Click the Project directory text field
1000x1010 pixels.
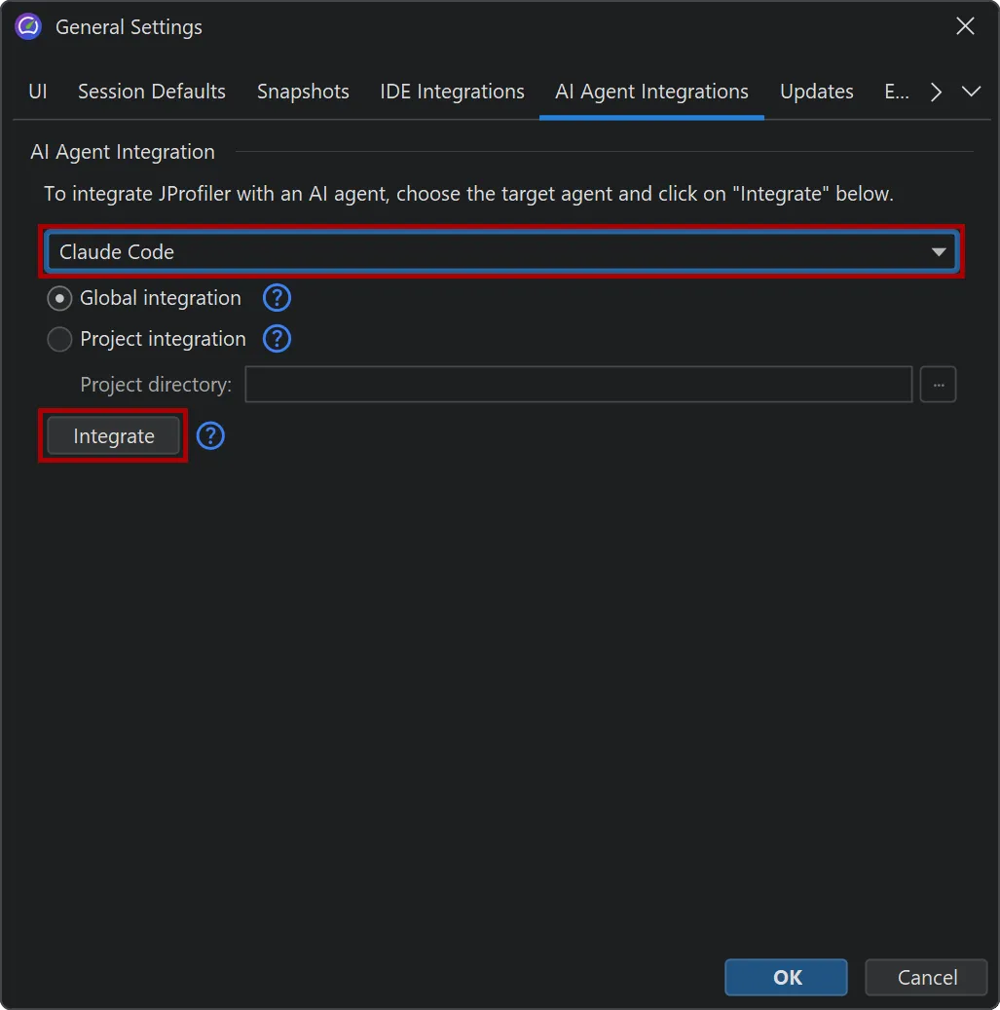click(x=578, y=385)
